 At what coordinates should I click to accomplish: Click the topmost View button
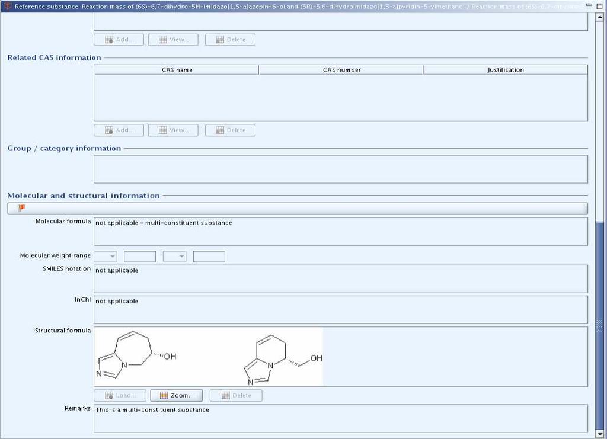(x=173, y=40)
